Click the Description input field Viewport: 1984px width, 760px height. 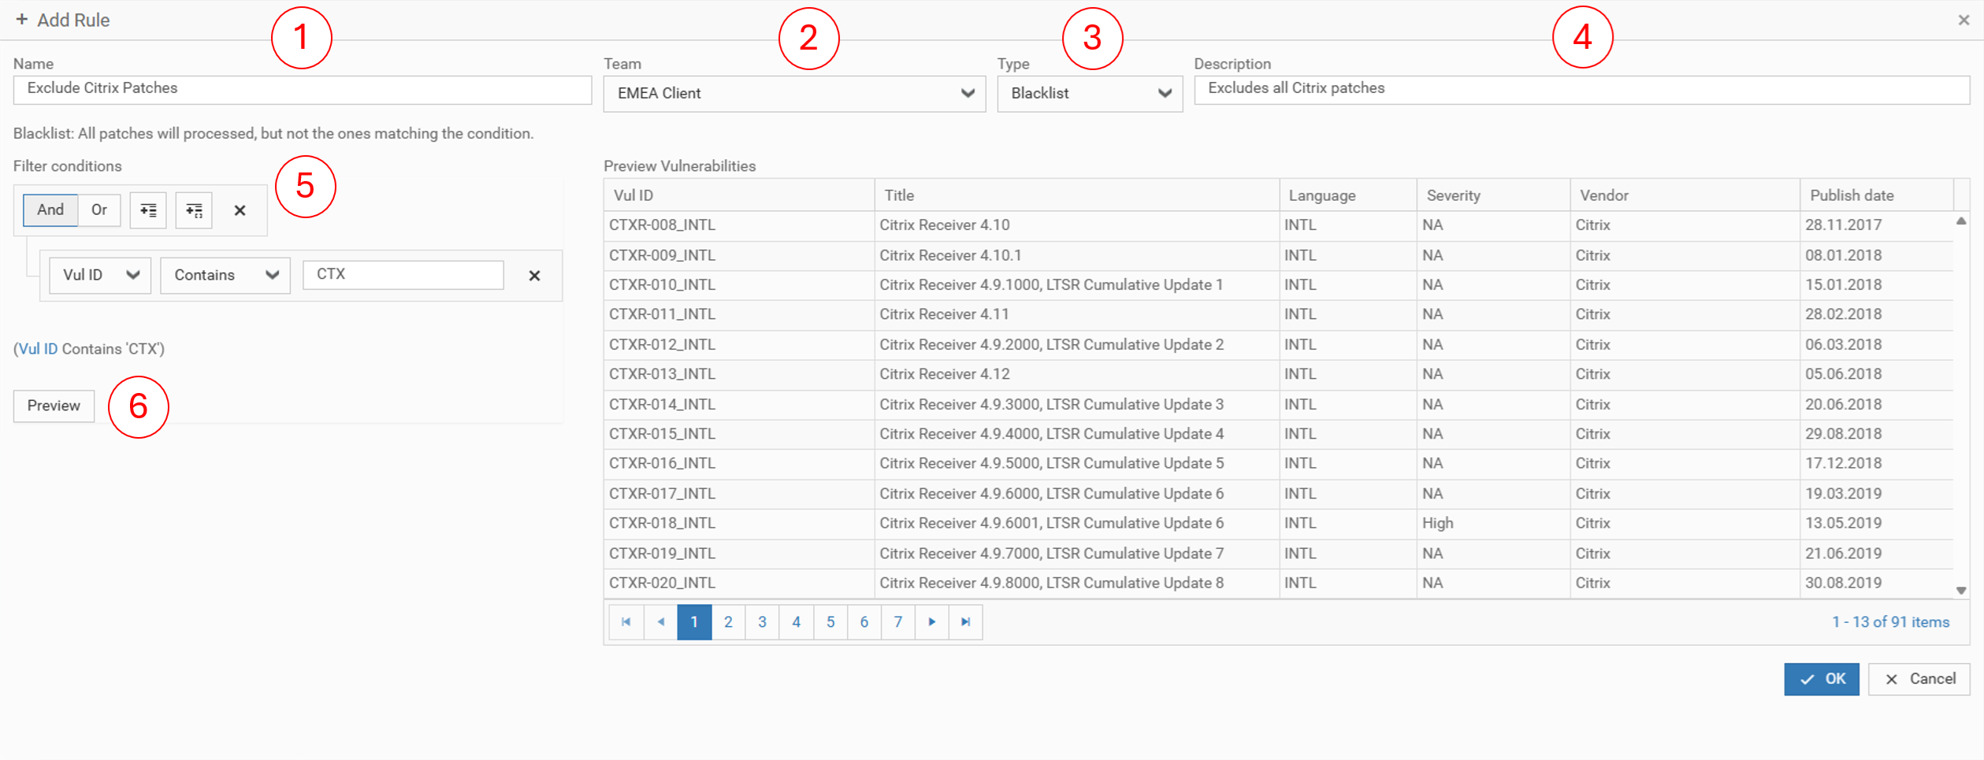1581,89
